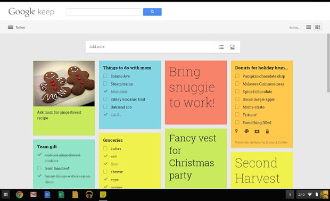Screen dimensions: 330x201
Task: Tick the Pumpkin chocolate chip checkbox
Action: (x=237, y=76)
